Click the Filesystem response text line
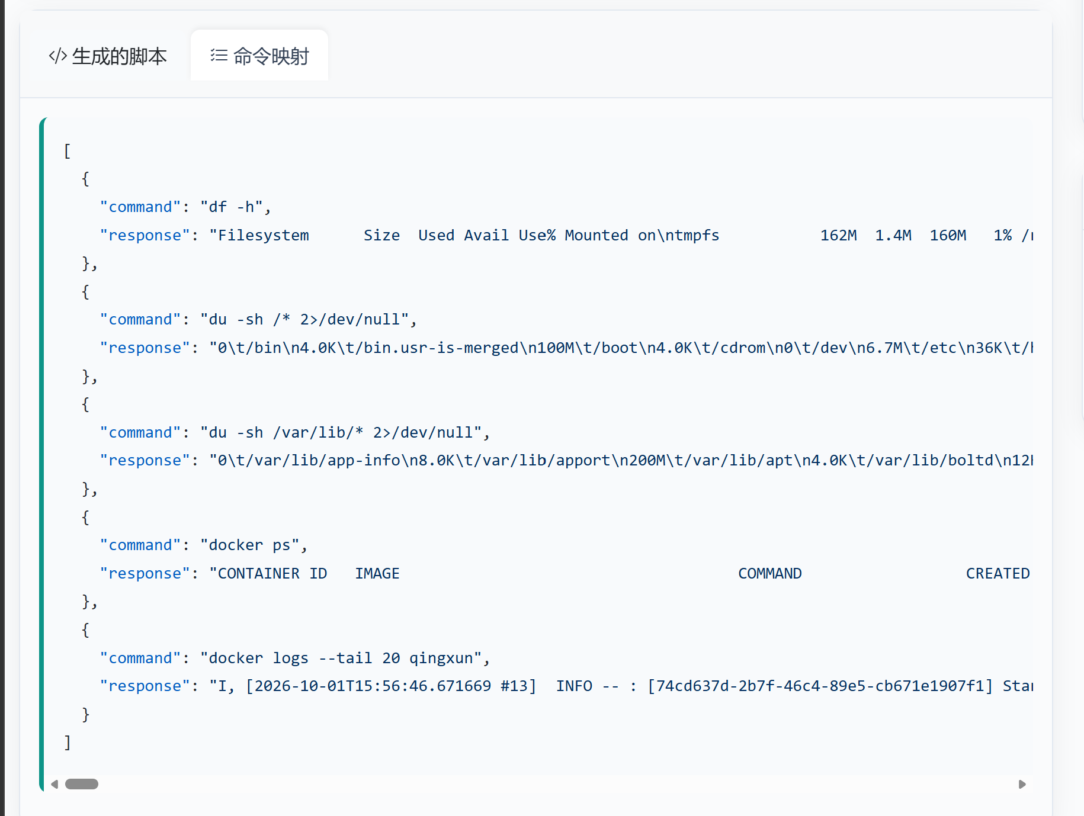 click(x=566, y=235)
